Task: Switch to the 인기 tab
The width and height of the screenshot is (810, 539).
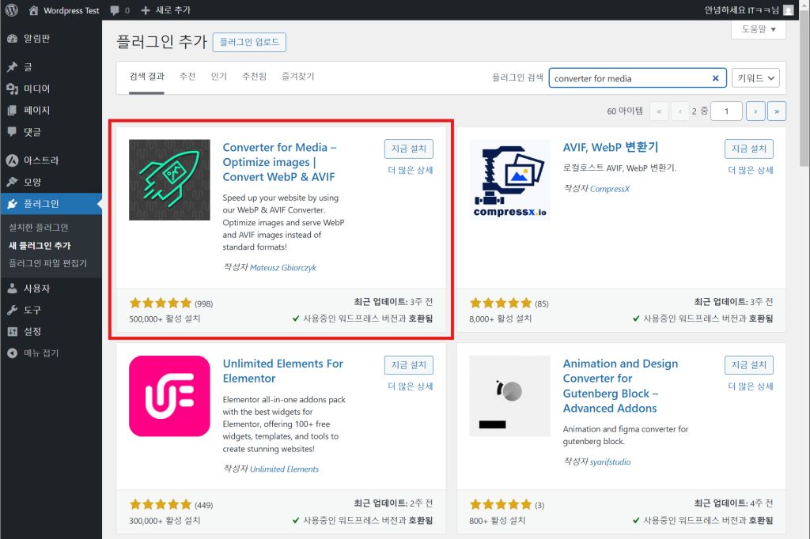Action: pyautogui.click(x=218, y=77)
